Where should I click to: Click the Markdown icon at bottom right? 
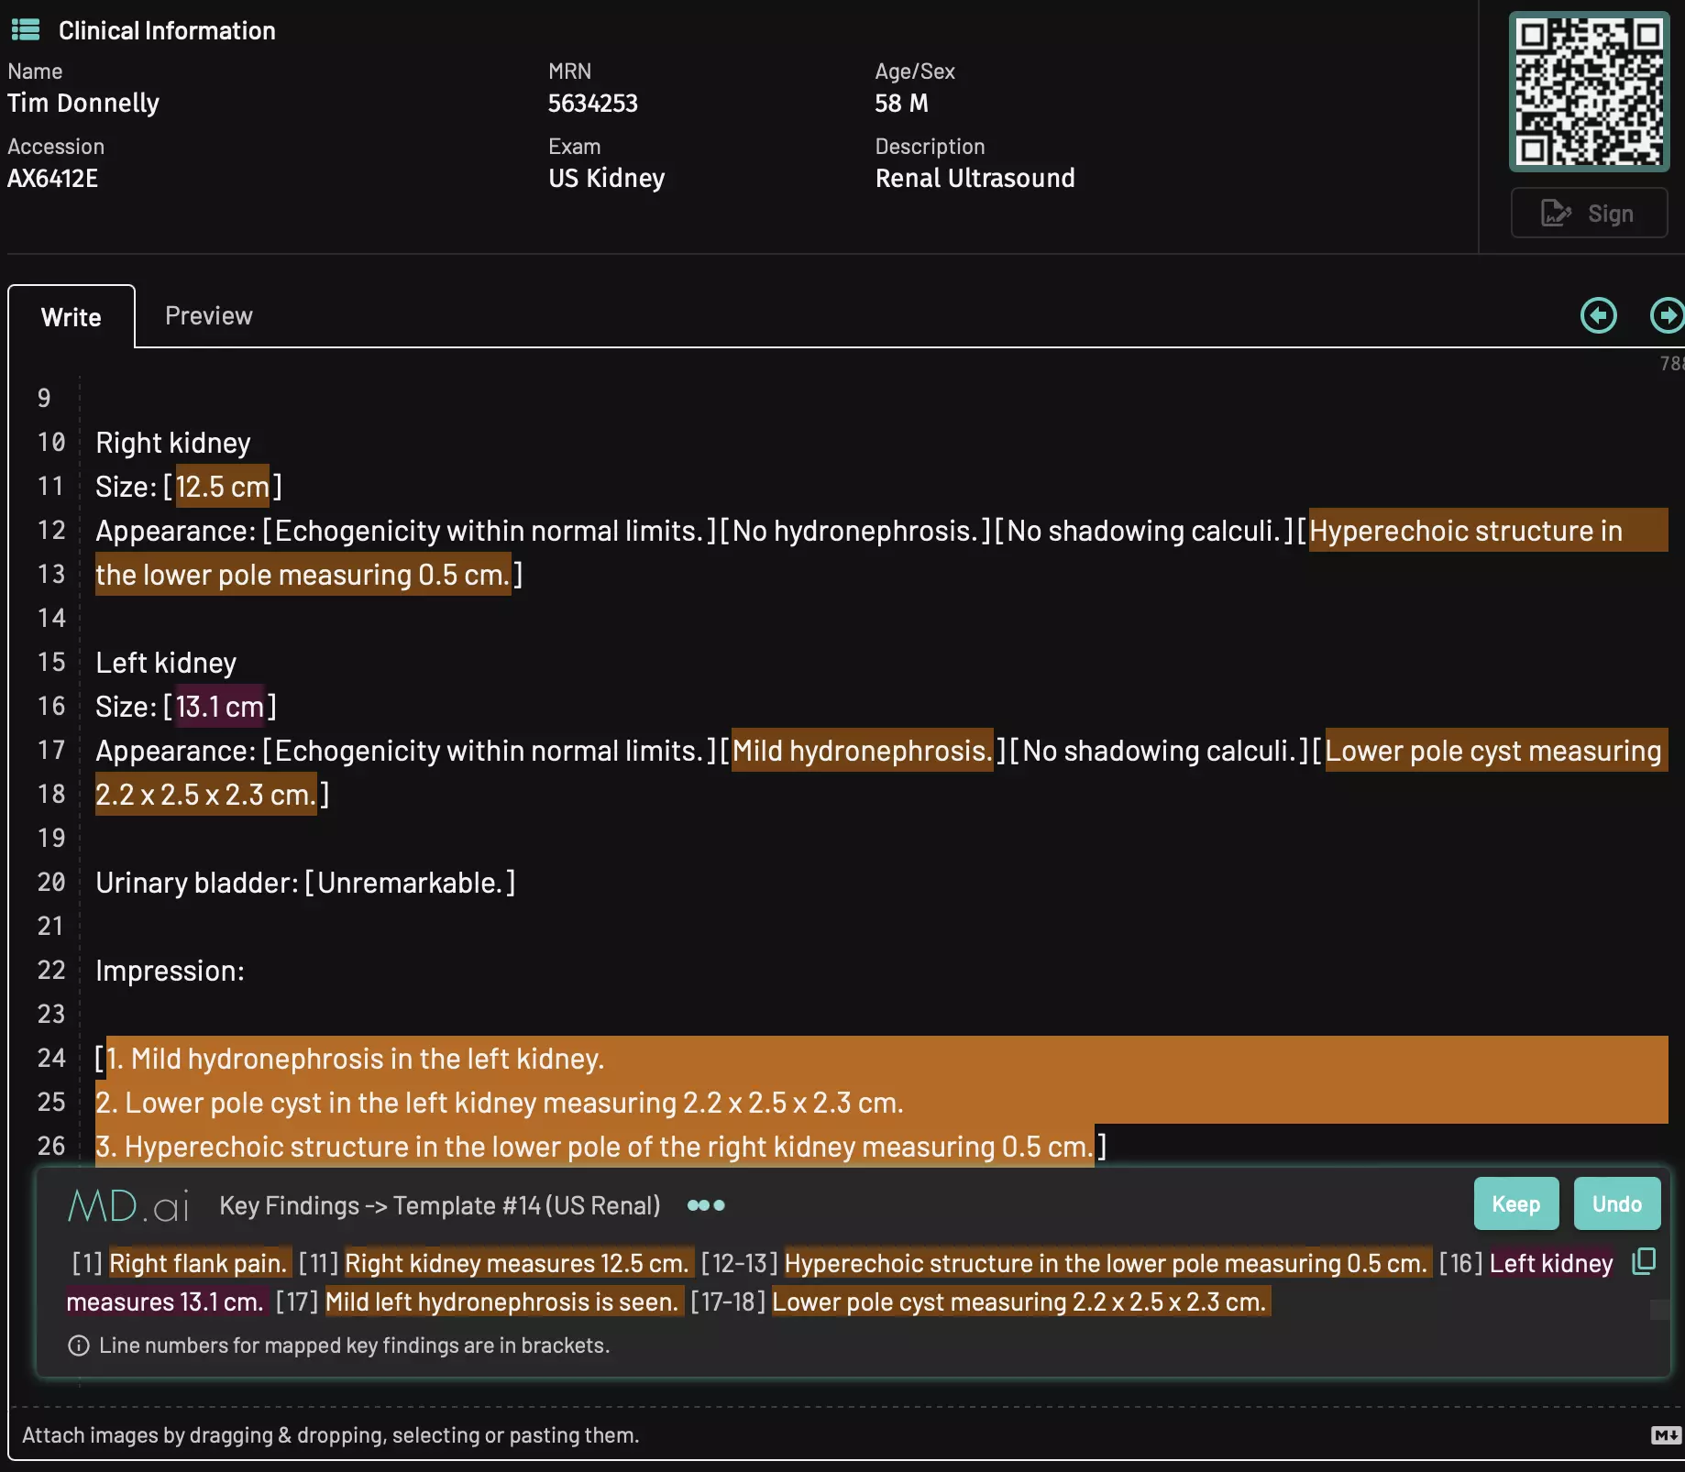[1666, 1435]
